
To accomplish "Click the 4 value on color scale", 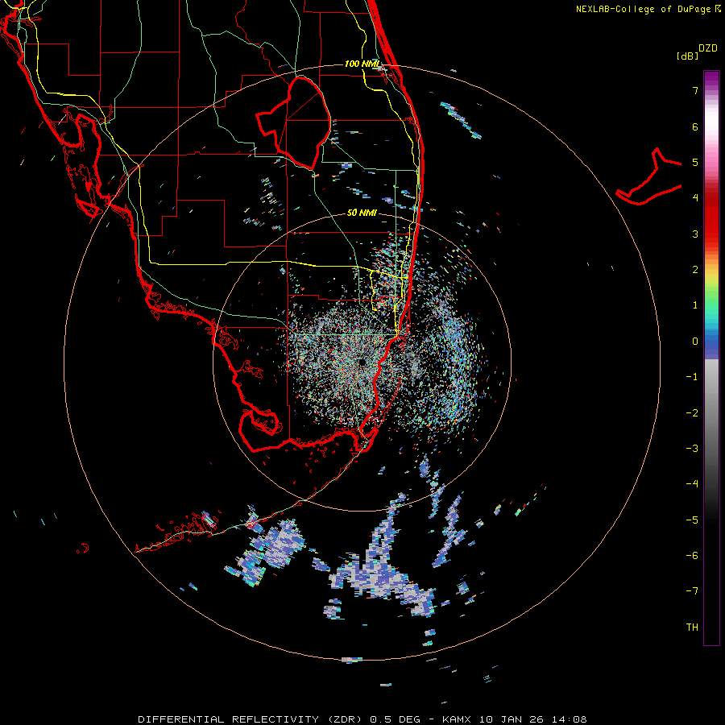I will tap(695, 198).
